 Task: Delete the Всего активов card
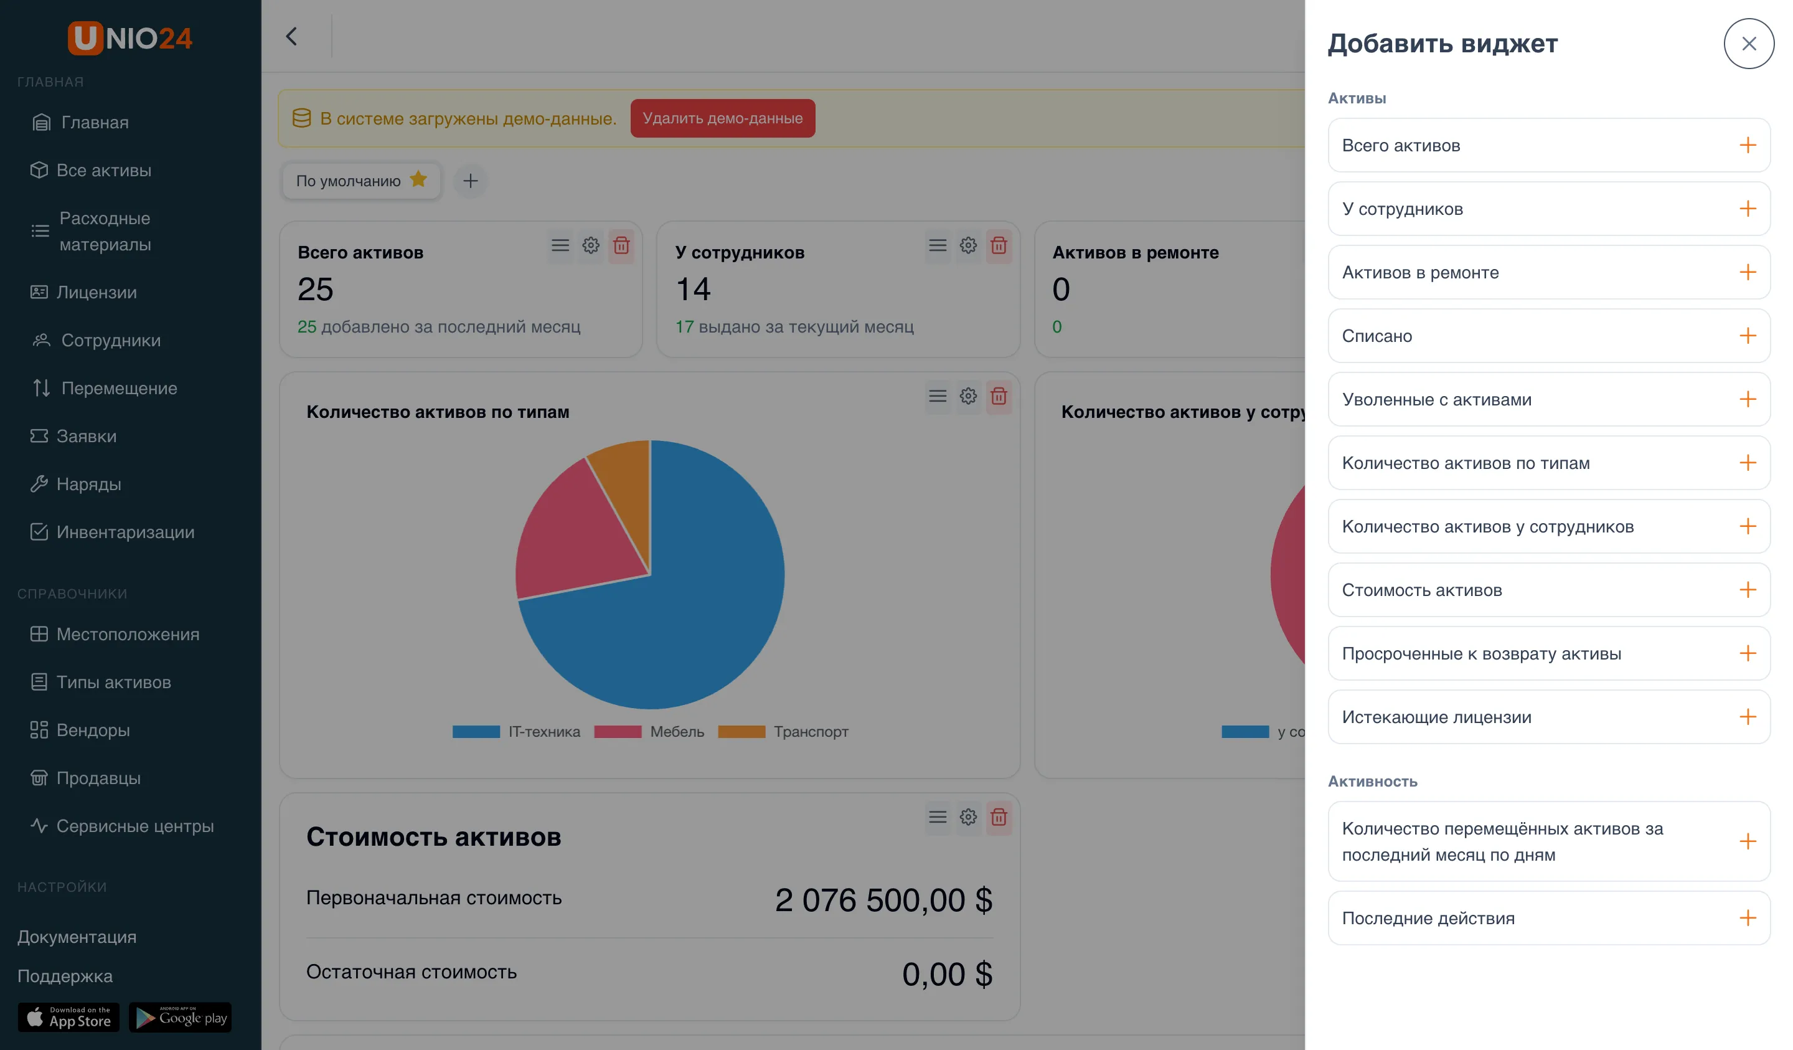pyautogui.click(x=621, y=245)
